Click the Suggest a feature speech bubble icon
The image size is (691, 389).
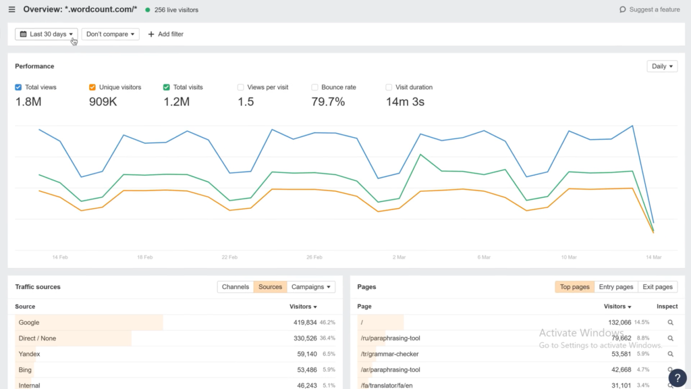tap(623, 9)
